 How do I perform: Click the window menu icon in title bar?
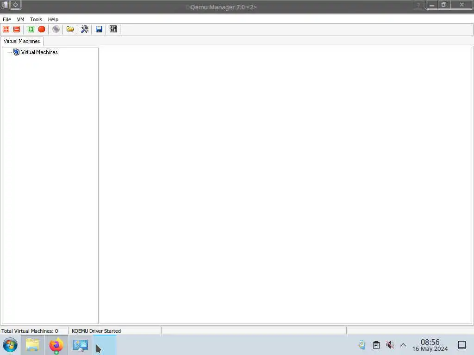[5, 5]
